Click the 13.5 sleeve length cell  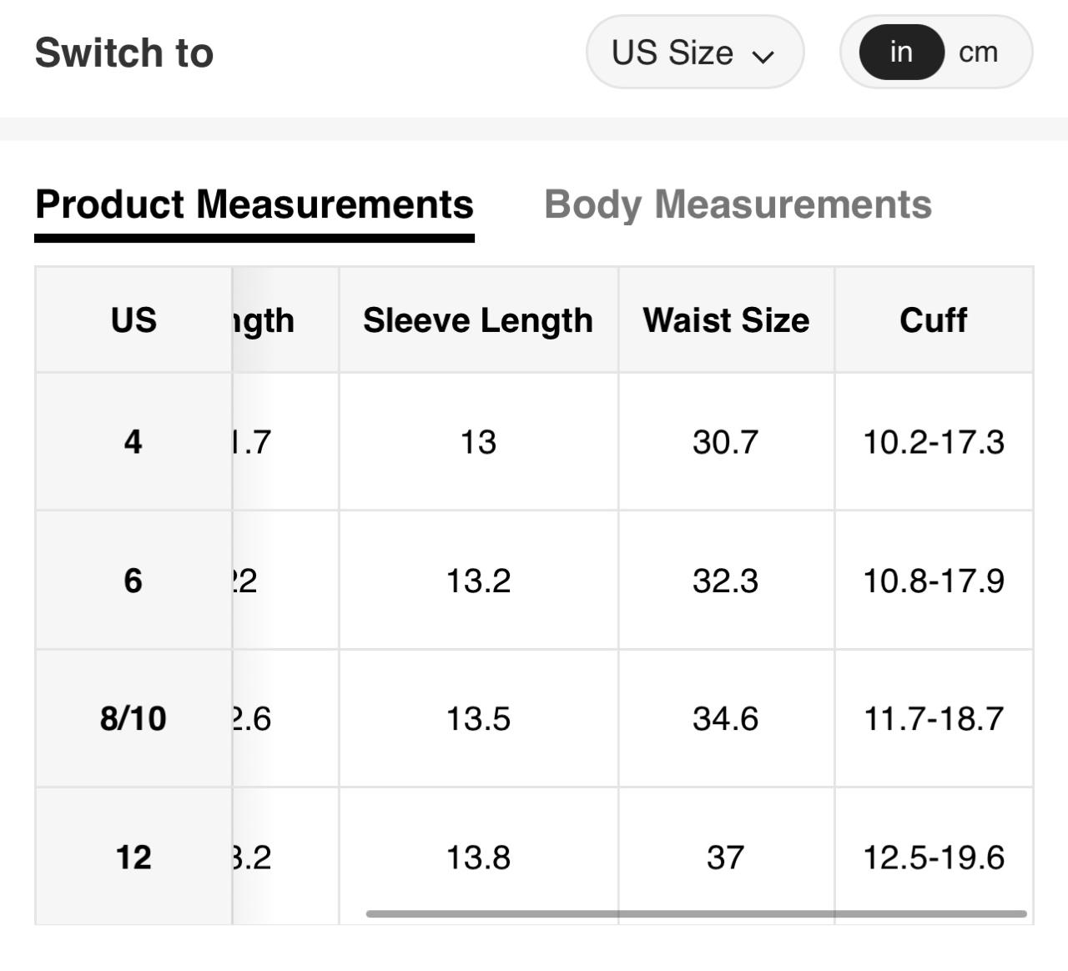(x=478, y=718)
